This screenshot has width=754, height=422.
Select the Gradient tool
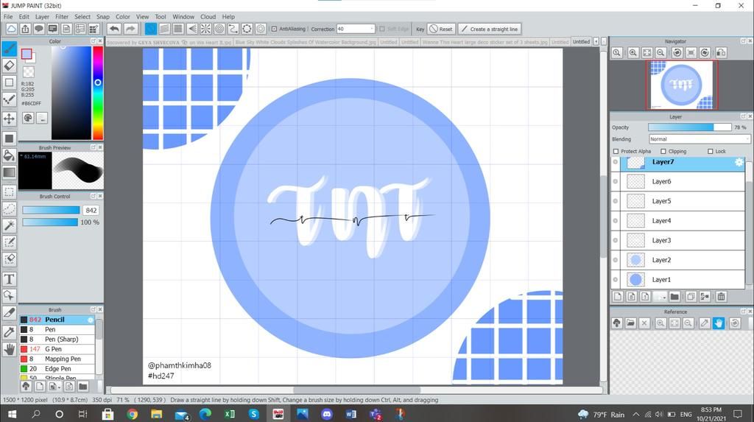pyautogui.click(x=9, y=172)
